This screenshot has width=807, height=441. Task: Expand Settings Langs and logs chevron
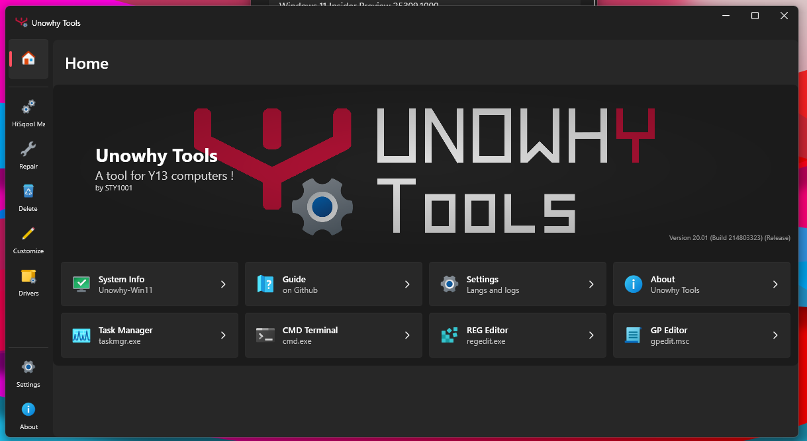click(591, 284)
